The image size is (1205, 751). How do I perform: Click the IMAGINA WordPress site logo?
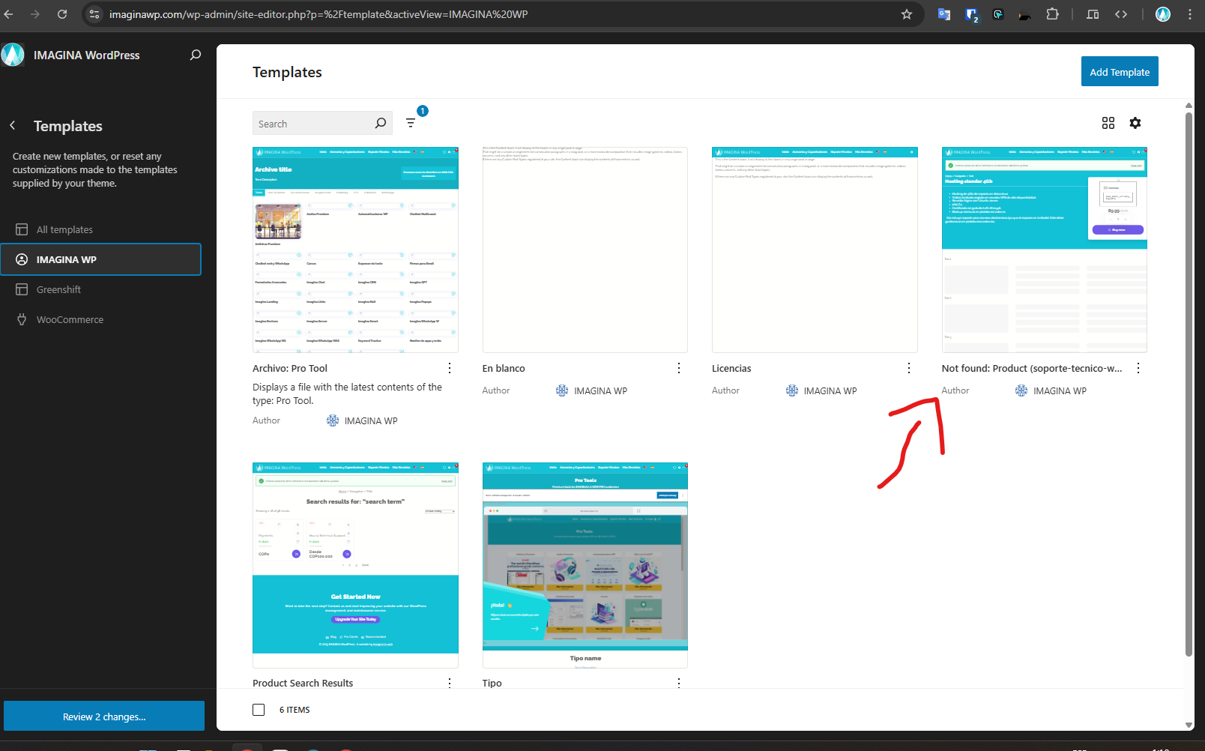(x=13, y=55)
